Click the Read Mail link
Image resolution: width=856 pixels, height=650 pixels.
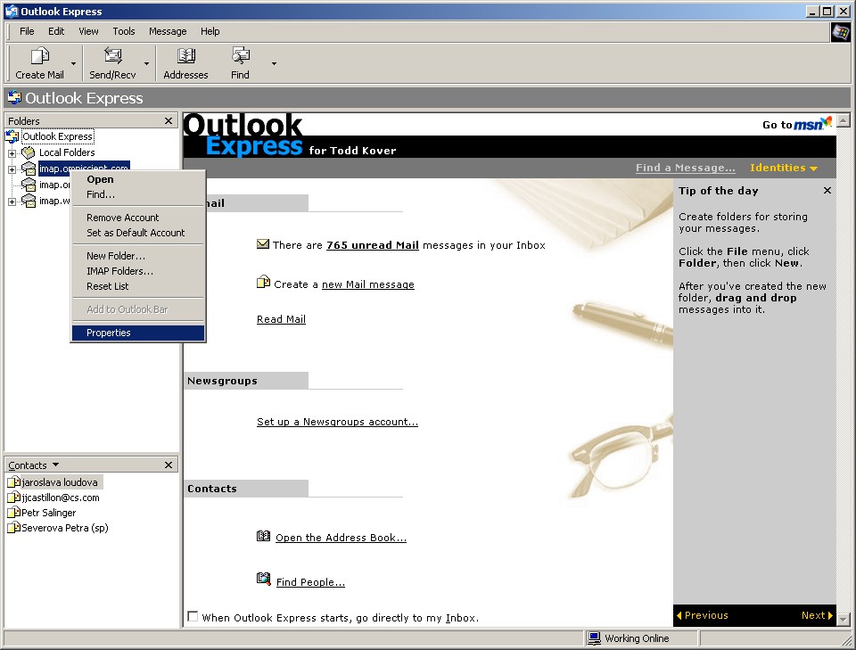click(x=281, y=319)
